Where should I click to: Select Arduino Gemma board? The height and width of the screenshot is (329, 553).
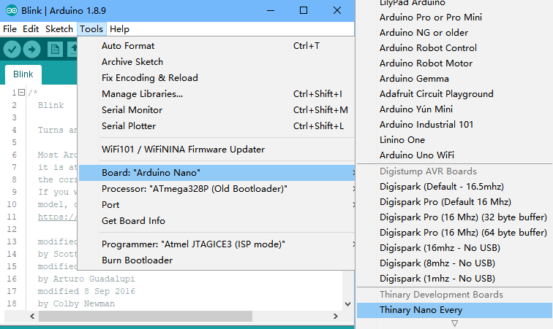(454, 79)
